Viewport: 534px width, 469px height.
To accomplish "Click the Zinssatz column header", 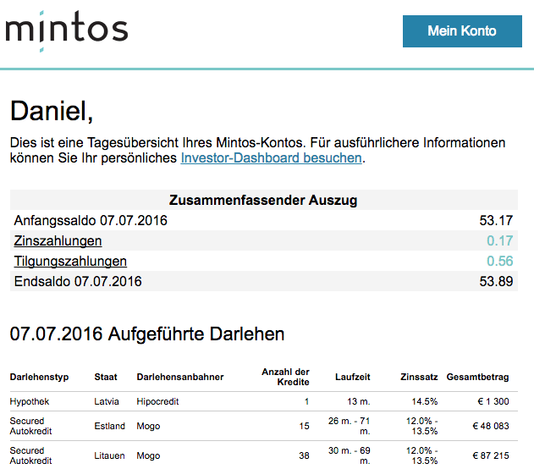I will [x=419, y=377].
